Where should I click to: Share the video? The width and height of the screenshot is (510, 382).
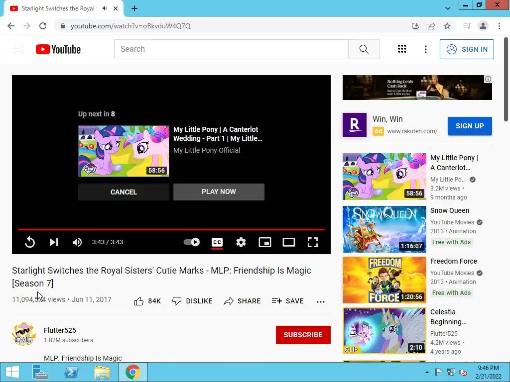243,301
